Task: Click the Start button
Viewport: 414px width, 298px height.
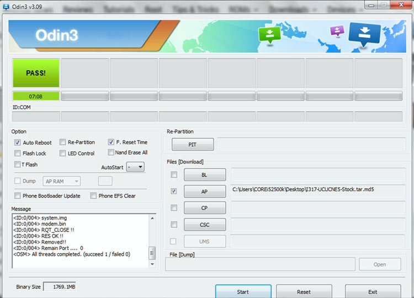Action: [x=243, y=292]
